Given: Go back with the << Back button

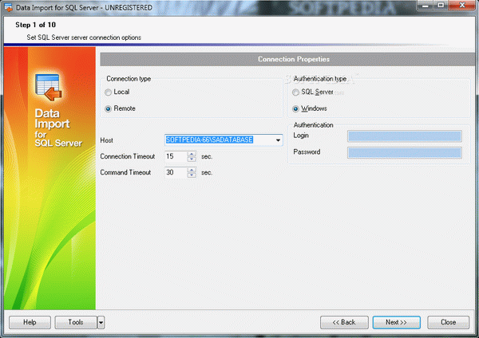Looking at the screenshot, I should (344, 322).
